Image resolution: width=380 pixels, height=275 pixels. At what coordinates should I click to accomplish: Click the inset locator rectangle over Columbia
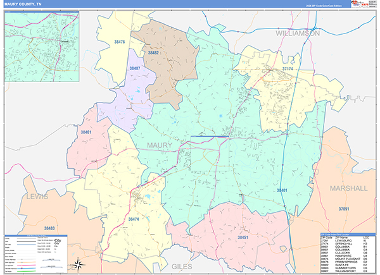[210, 154]
